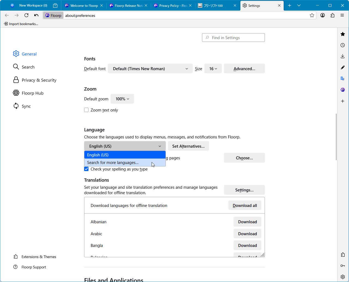The height and width of the screenshot is (282, 349).
Task: Open Floorp Hub settings category
Action: [28, 93]
